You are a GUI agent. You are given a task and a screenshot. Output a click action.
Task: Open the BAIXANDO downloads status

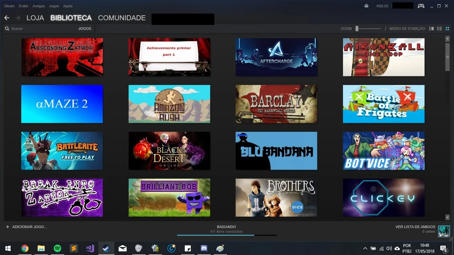(x=226, y=227)
